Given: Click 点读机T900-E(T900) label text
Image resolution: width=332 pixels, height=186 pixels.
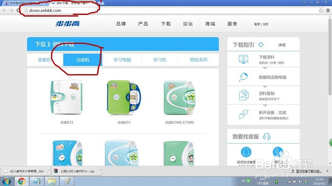Looking at the screenshot, I should tap(179, 122).
